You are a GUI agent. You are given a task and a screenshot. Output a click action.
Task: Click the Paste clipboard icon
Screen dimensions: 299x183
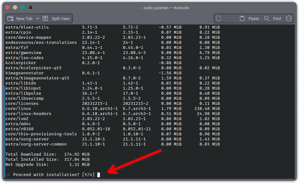pos(242,18)
